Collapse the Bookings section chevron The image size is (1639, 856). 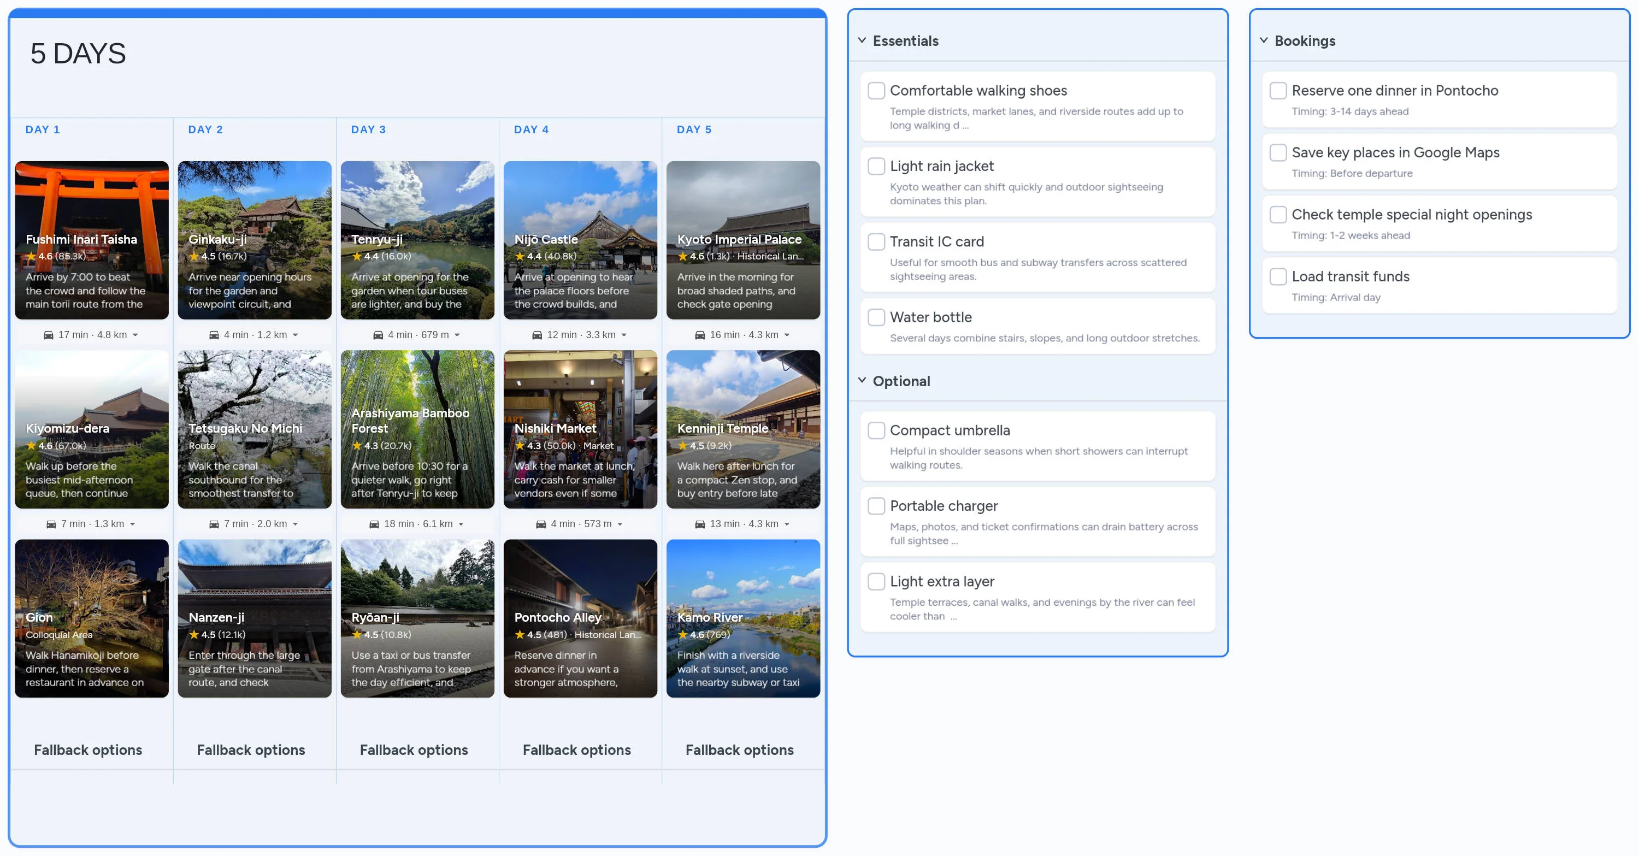click(x=1264, y=41)
